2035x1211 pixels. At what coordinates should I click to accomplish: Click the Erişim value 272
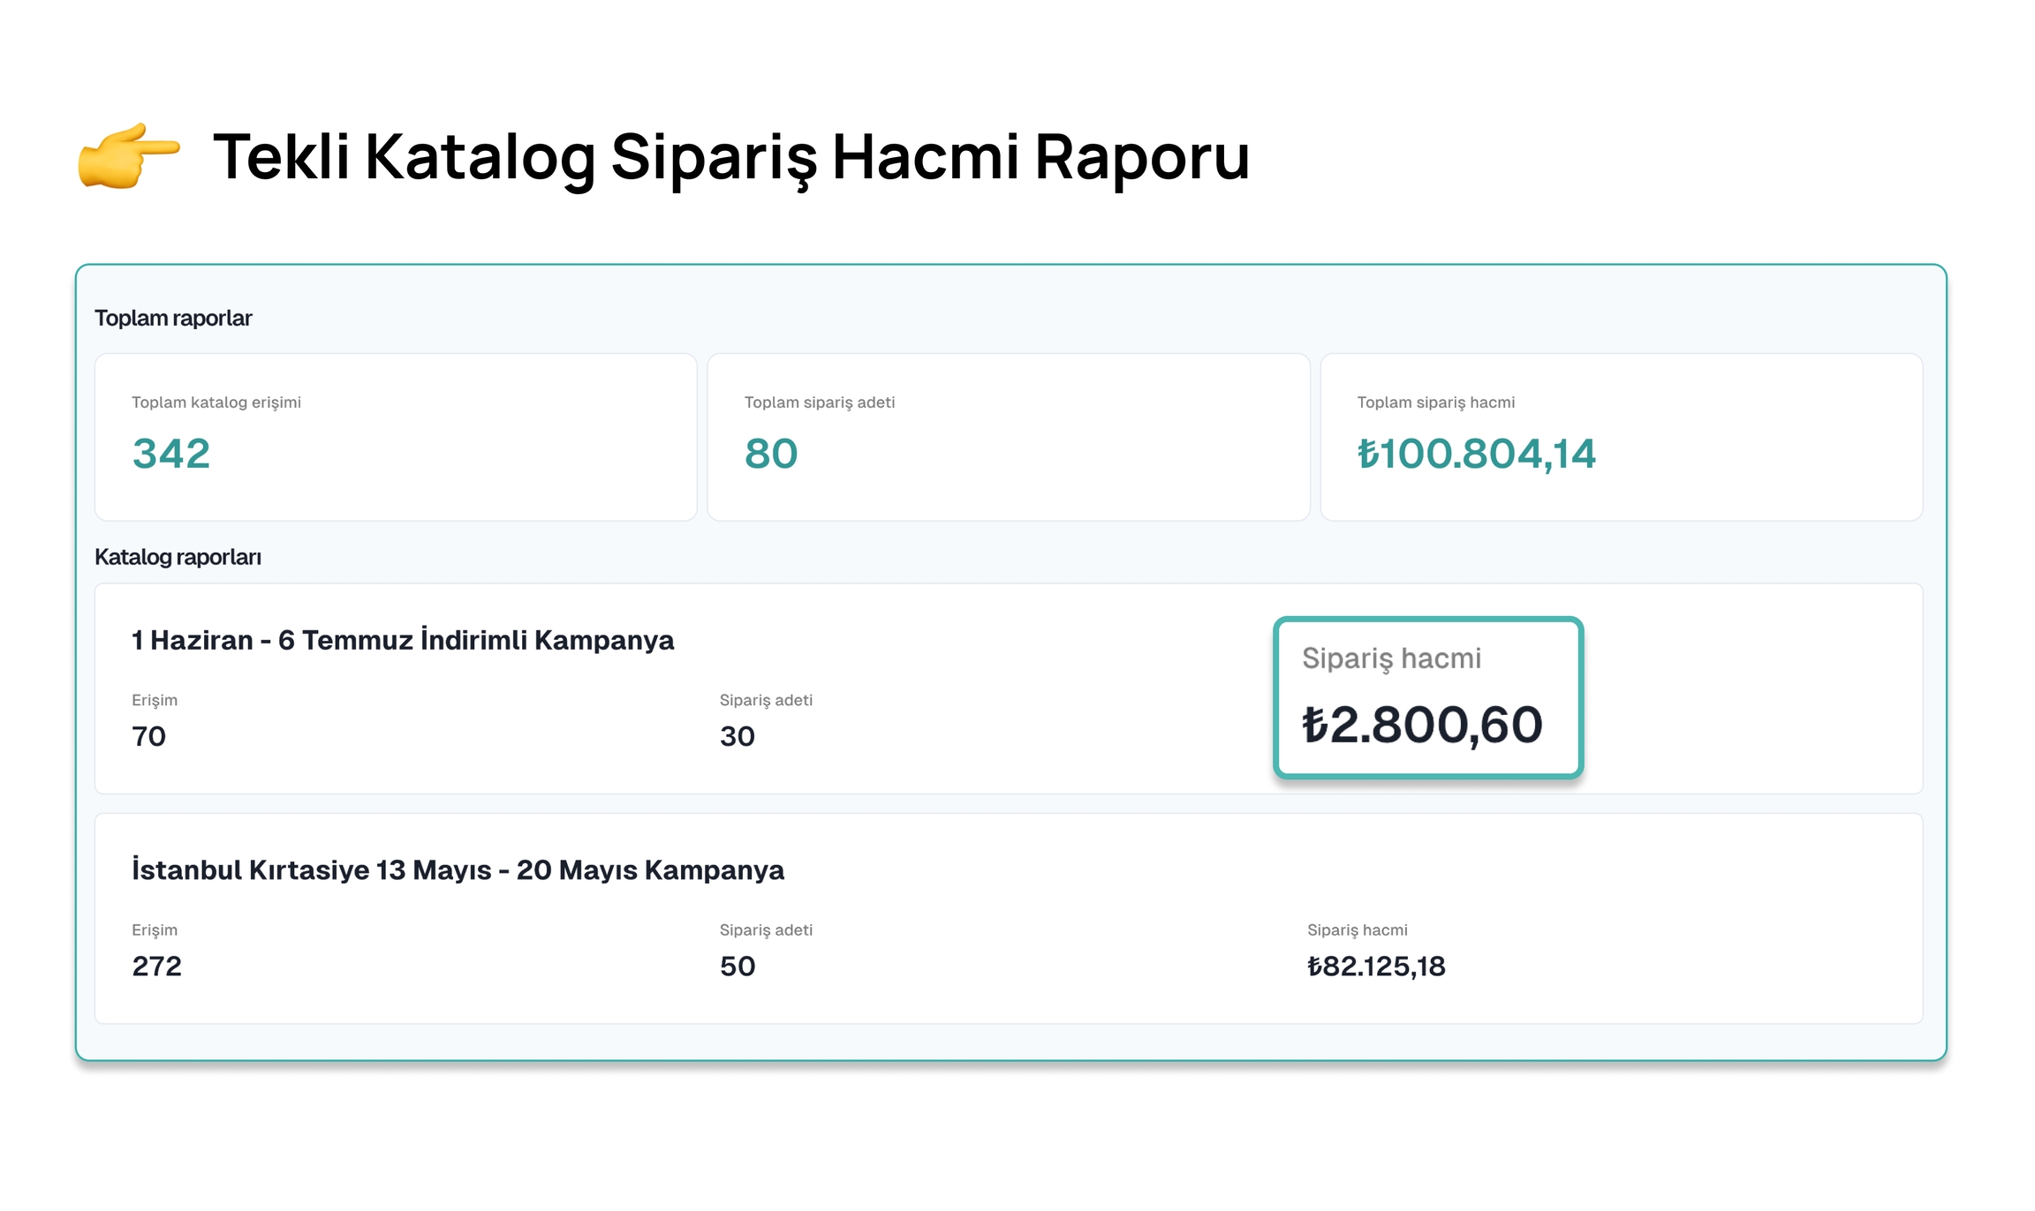pyautogui.click(x=157, y=967)
